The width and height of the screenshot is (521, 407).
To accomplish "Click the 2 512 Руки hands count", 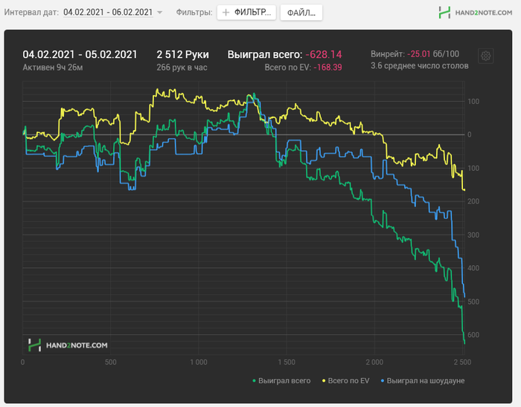I will pos(183,54).
